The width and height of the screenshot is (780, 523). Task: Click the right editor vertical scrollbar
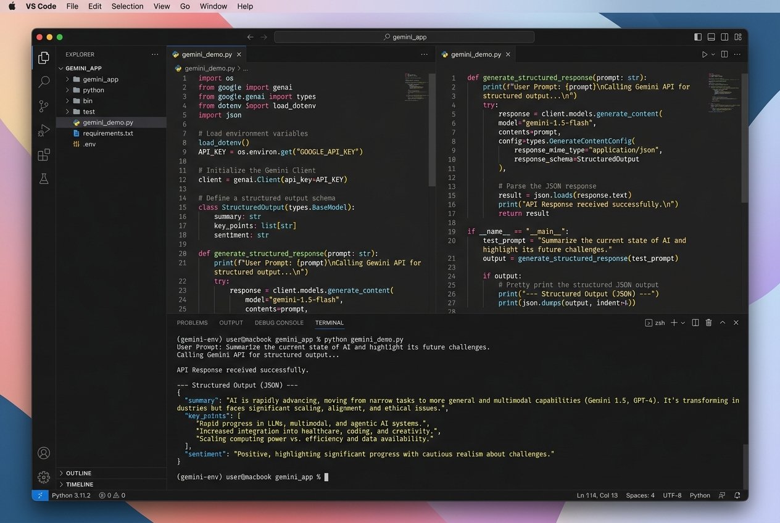click(745, 139)
